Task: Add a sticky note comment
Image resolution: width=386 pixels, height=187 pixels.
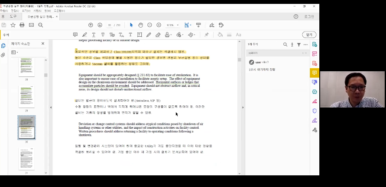Action: (75, 35)
